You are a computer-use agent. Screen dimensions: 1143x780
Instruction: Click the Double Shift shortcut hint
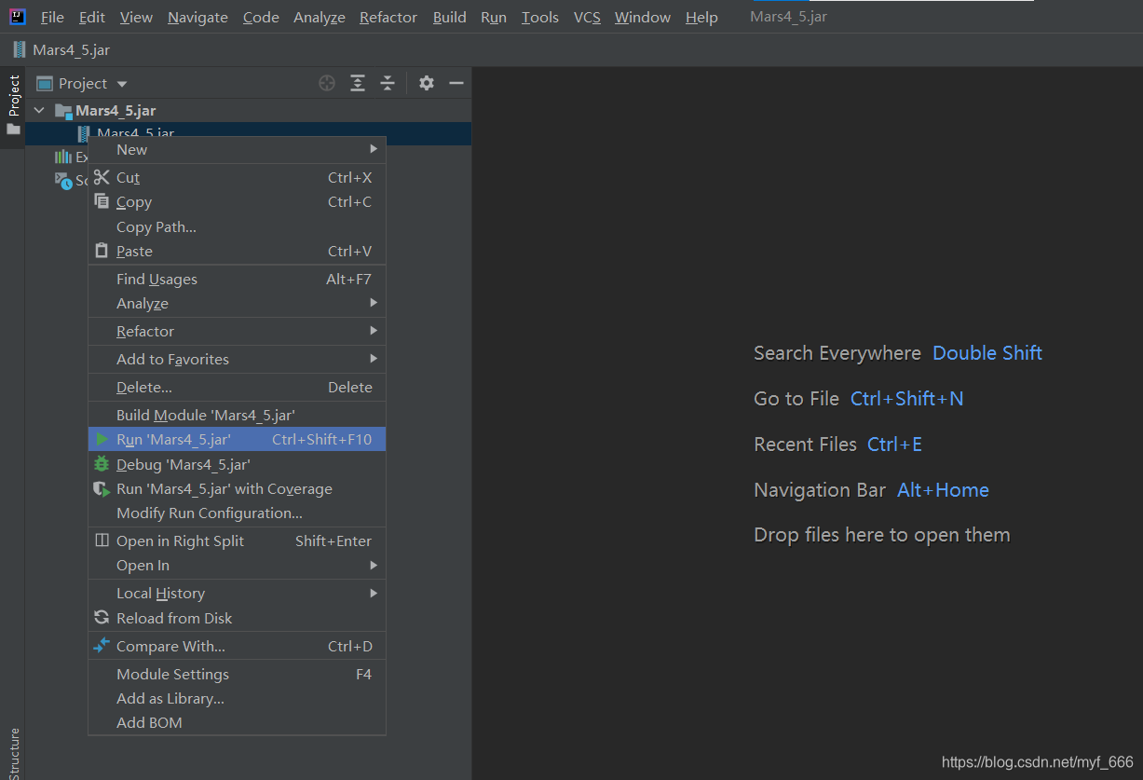987,353
